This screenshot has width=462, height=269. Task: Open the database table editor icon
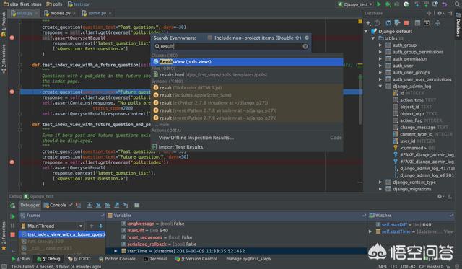click(x=417, y=23)
